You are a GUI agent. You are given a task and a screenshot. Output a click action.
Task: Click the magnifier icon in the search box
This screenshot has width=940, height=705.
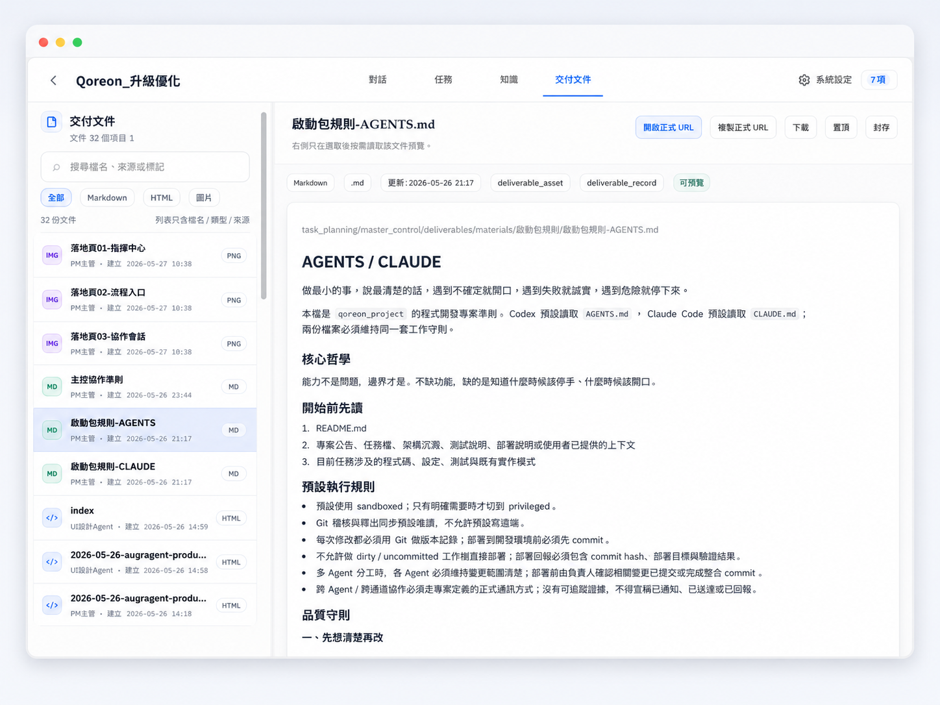point(56,167)
